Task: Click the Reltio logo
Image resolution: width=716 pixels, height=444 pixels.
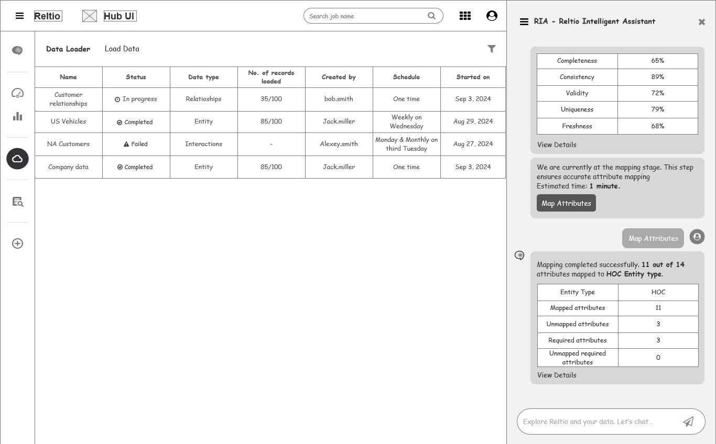Action: click(x=48, y=16)
